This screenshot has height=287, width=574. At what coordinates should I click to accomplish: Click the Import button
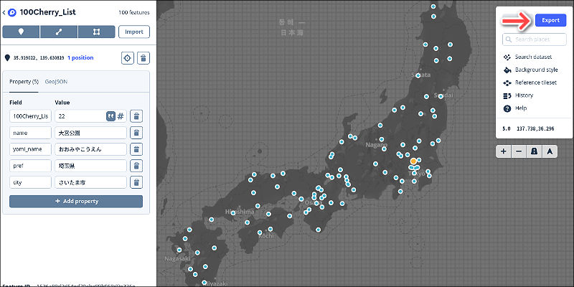coord(134,32)
